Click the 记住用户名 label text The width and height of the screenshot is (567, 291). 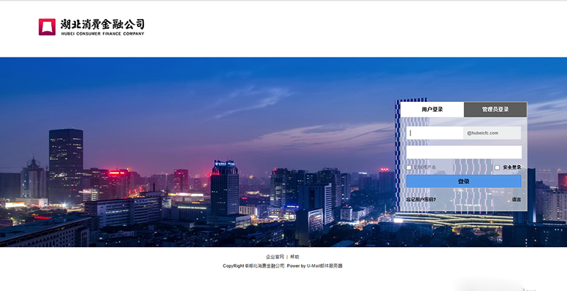tap(425, 168)
